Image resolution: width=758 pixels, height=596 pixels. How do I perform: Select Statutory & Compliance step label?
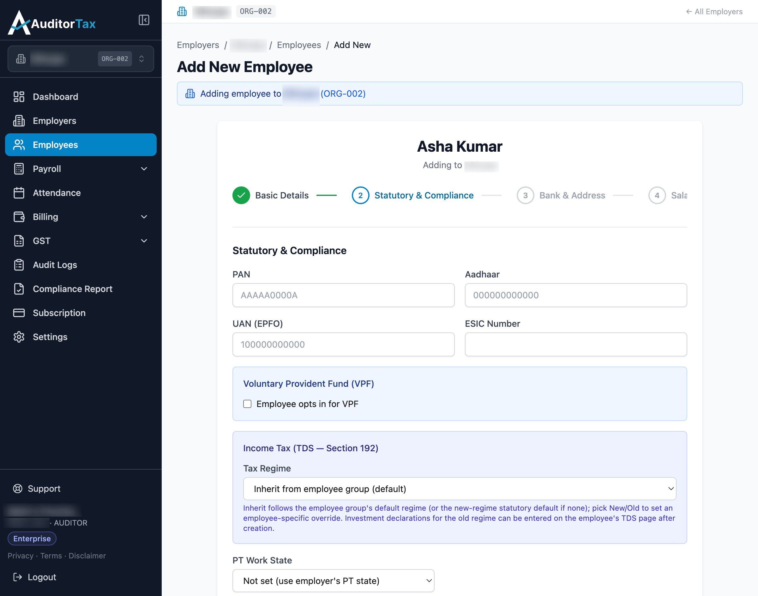click(x=424, y=195)
